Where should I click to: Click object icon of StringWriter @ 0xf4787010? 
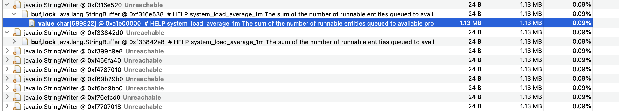coord(17,69)
